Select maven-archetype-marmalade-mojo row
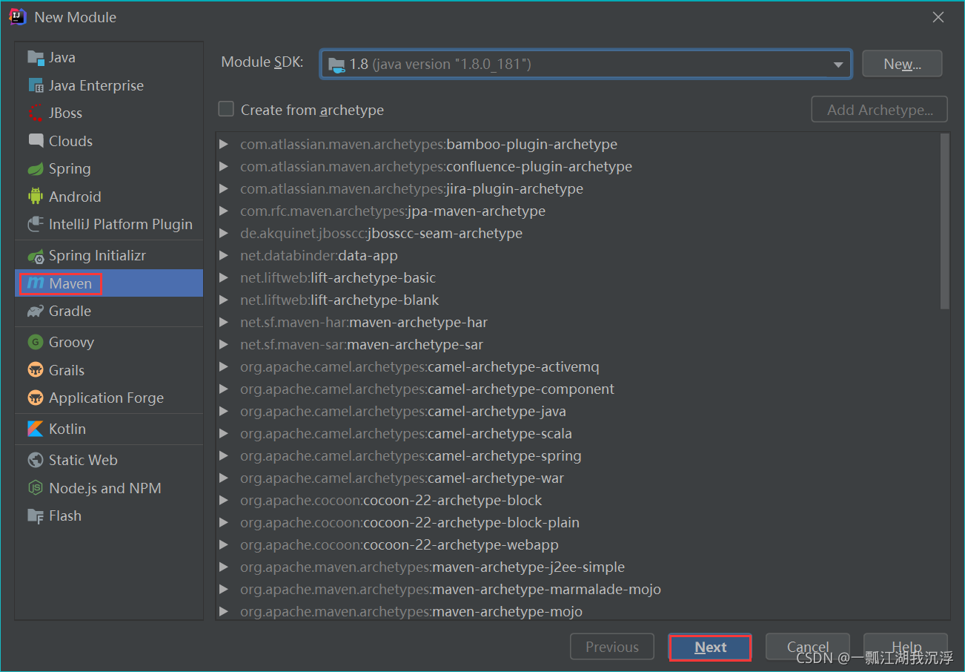The height and width of the screenshot is (672, 965). [577, 590]
